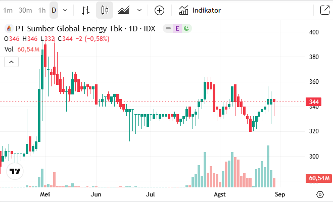The height and width of the screenshot is (202, 333).
Task: Click the TradingView logo on the chart
Action: tap(15, 171)
